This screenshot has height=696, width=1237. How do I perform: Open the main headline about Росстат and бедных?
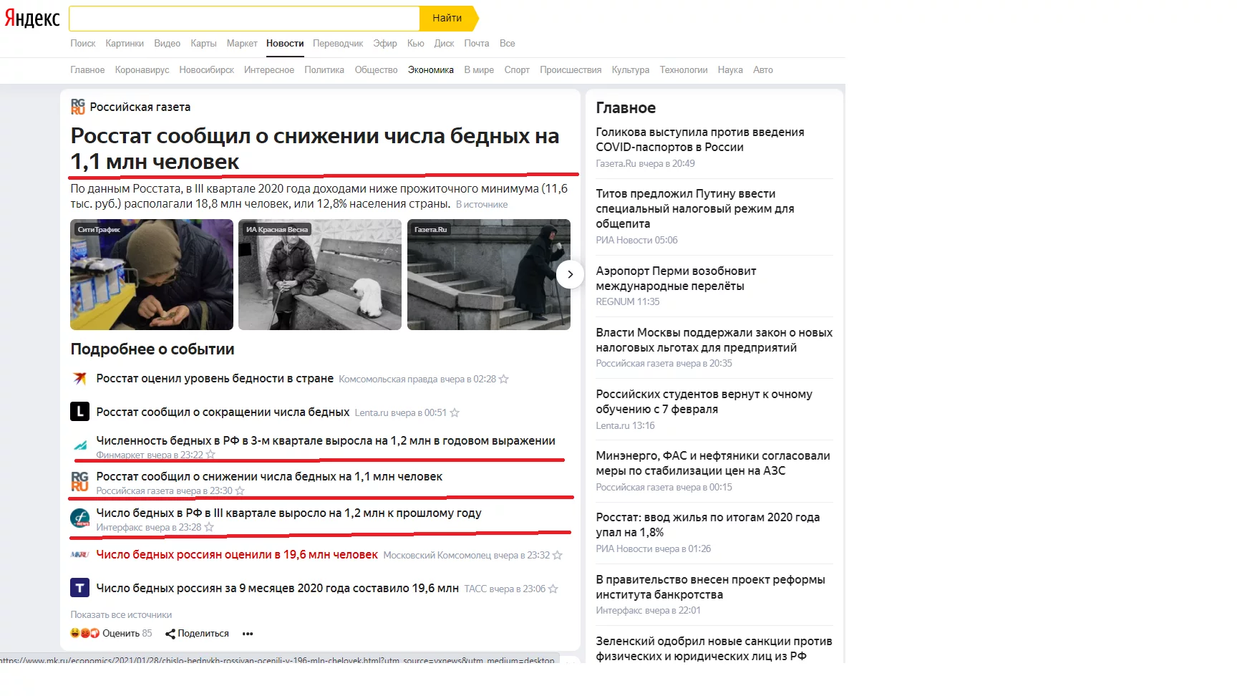point(315,149)
